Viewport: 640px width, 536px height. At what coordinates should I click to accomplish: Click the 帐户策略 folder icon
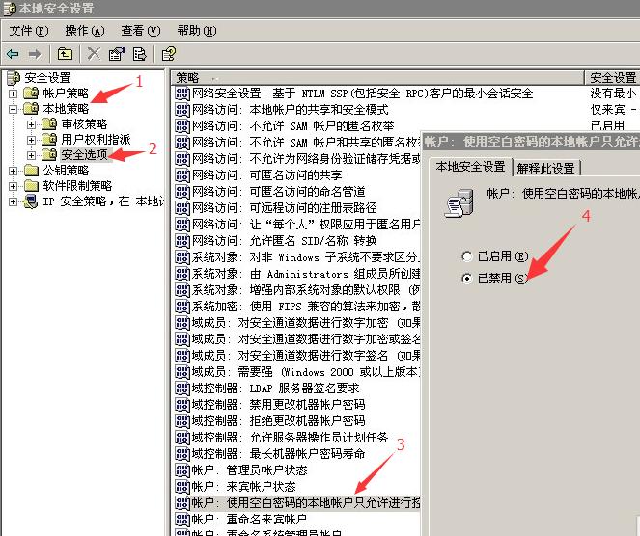[x=31, y=94]
